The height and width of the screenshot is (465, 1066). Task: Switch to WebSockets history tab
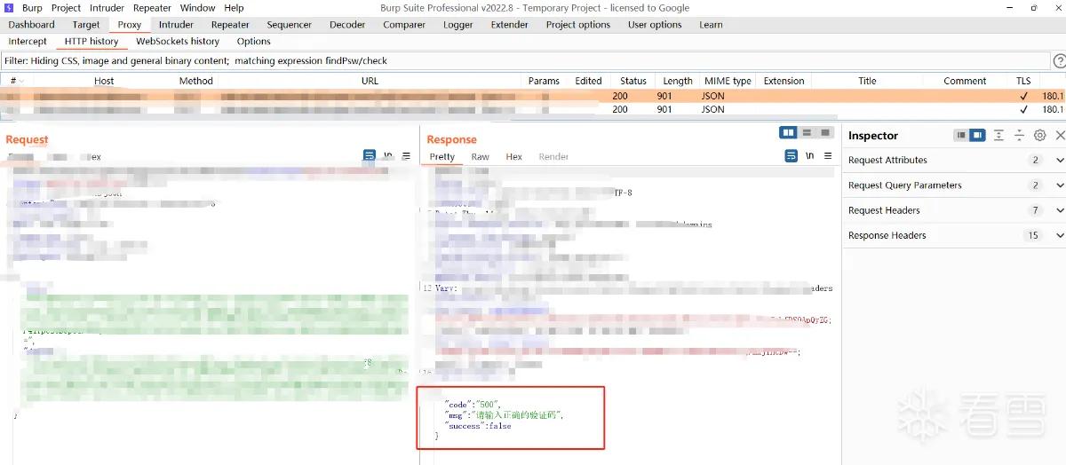(178, 42)
